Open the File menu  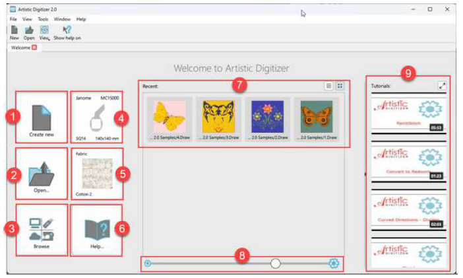click(13, 19)
